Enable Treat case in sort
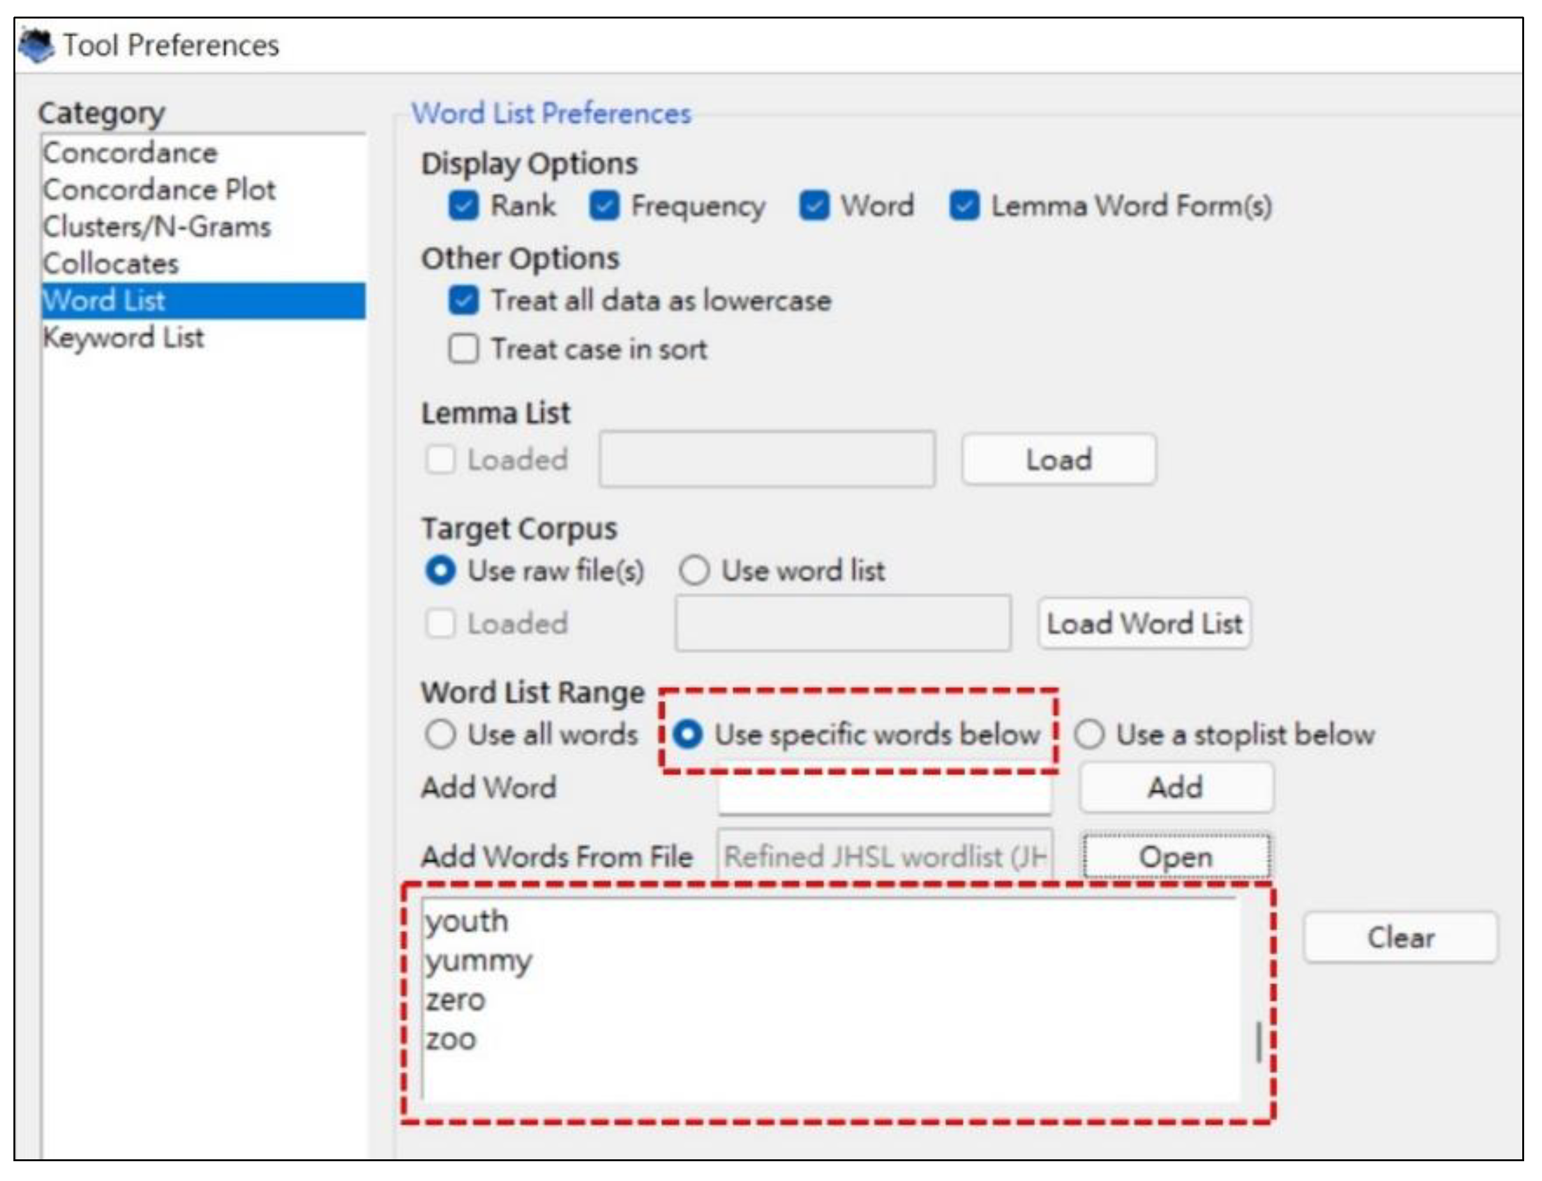The width and height of the screenshot is (1542, 1181). pyautogui.click(x=464, y=349)
